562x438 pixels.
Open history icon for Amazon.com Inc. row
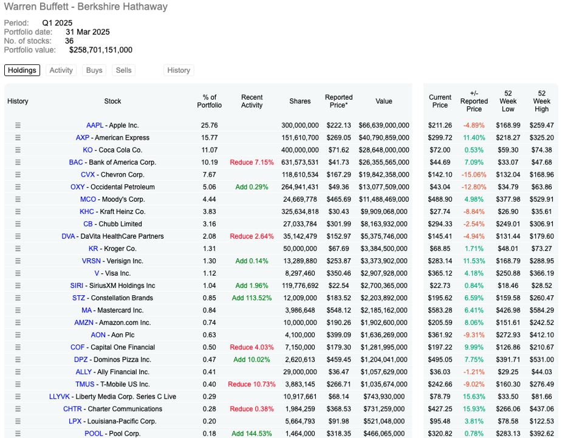pyautogui.click(x=18, y=323)
